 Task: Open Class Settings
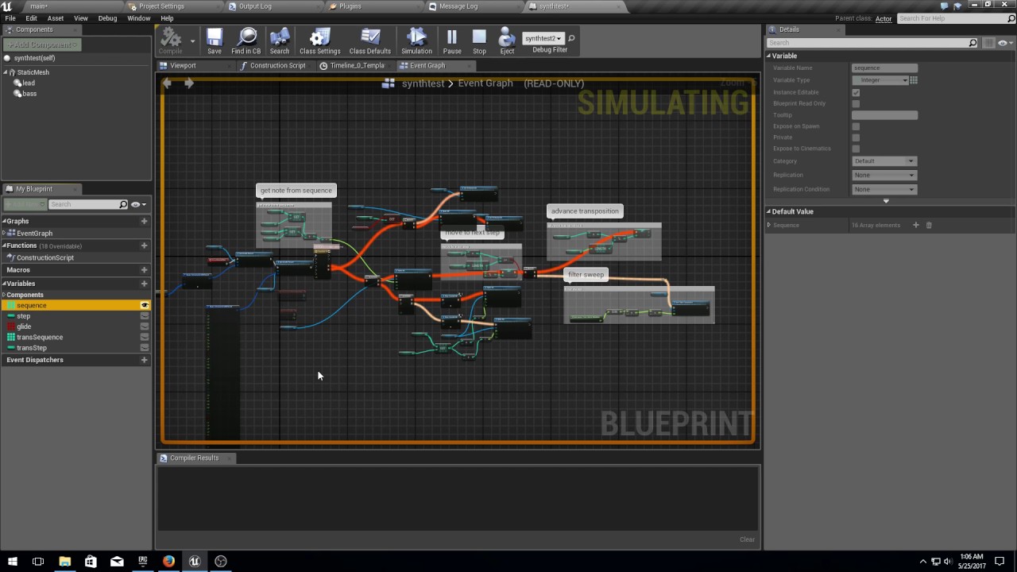pyautogui.click(x=319, y=41)
